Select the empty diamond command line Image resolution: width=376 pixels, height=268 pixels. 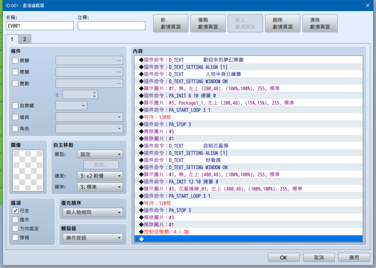248,239
